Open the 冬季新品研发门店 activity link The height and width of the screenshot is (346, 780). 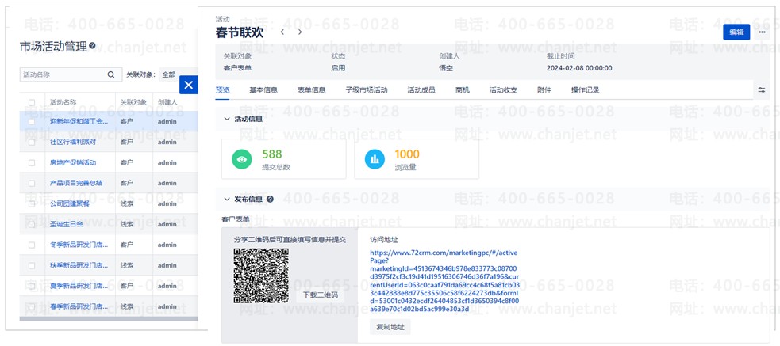point(79,245)
